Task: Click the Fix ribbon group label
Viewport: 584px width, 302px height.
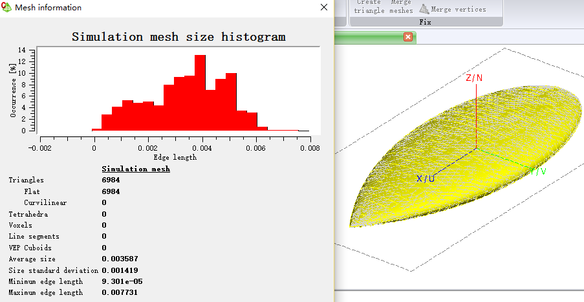Action: click(425, 22)
